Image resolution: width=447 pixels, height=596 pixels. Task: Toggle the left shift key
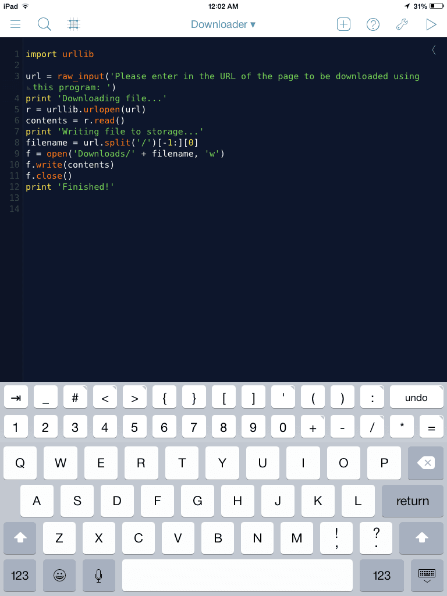(20, 538)
